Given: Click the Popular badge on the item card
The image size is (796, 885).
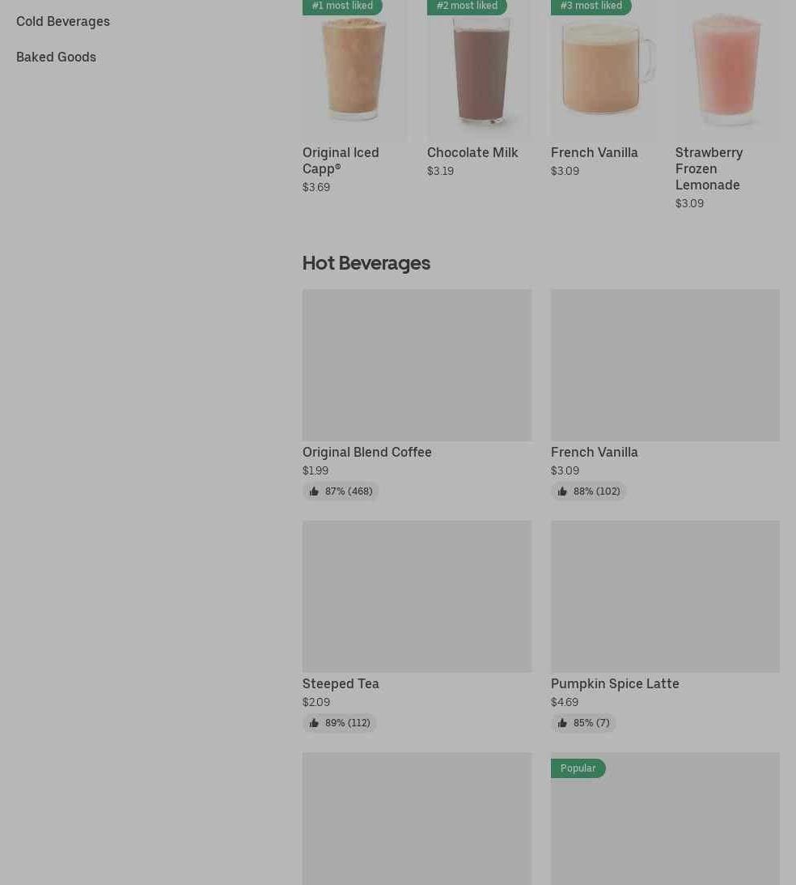Looking at the screenshot, I should tap(578, 768).
